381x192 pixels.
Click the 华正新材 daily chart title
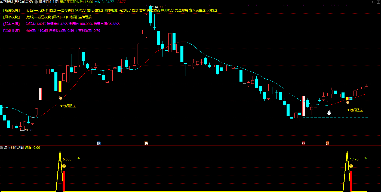[16, 2]
